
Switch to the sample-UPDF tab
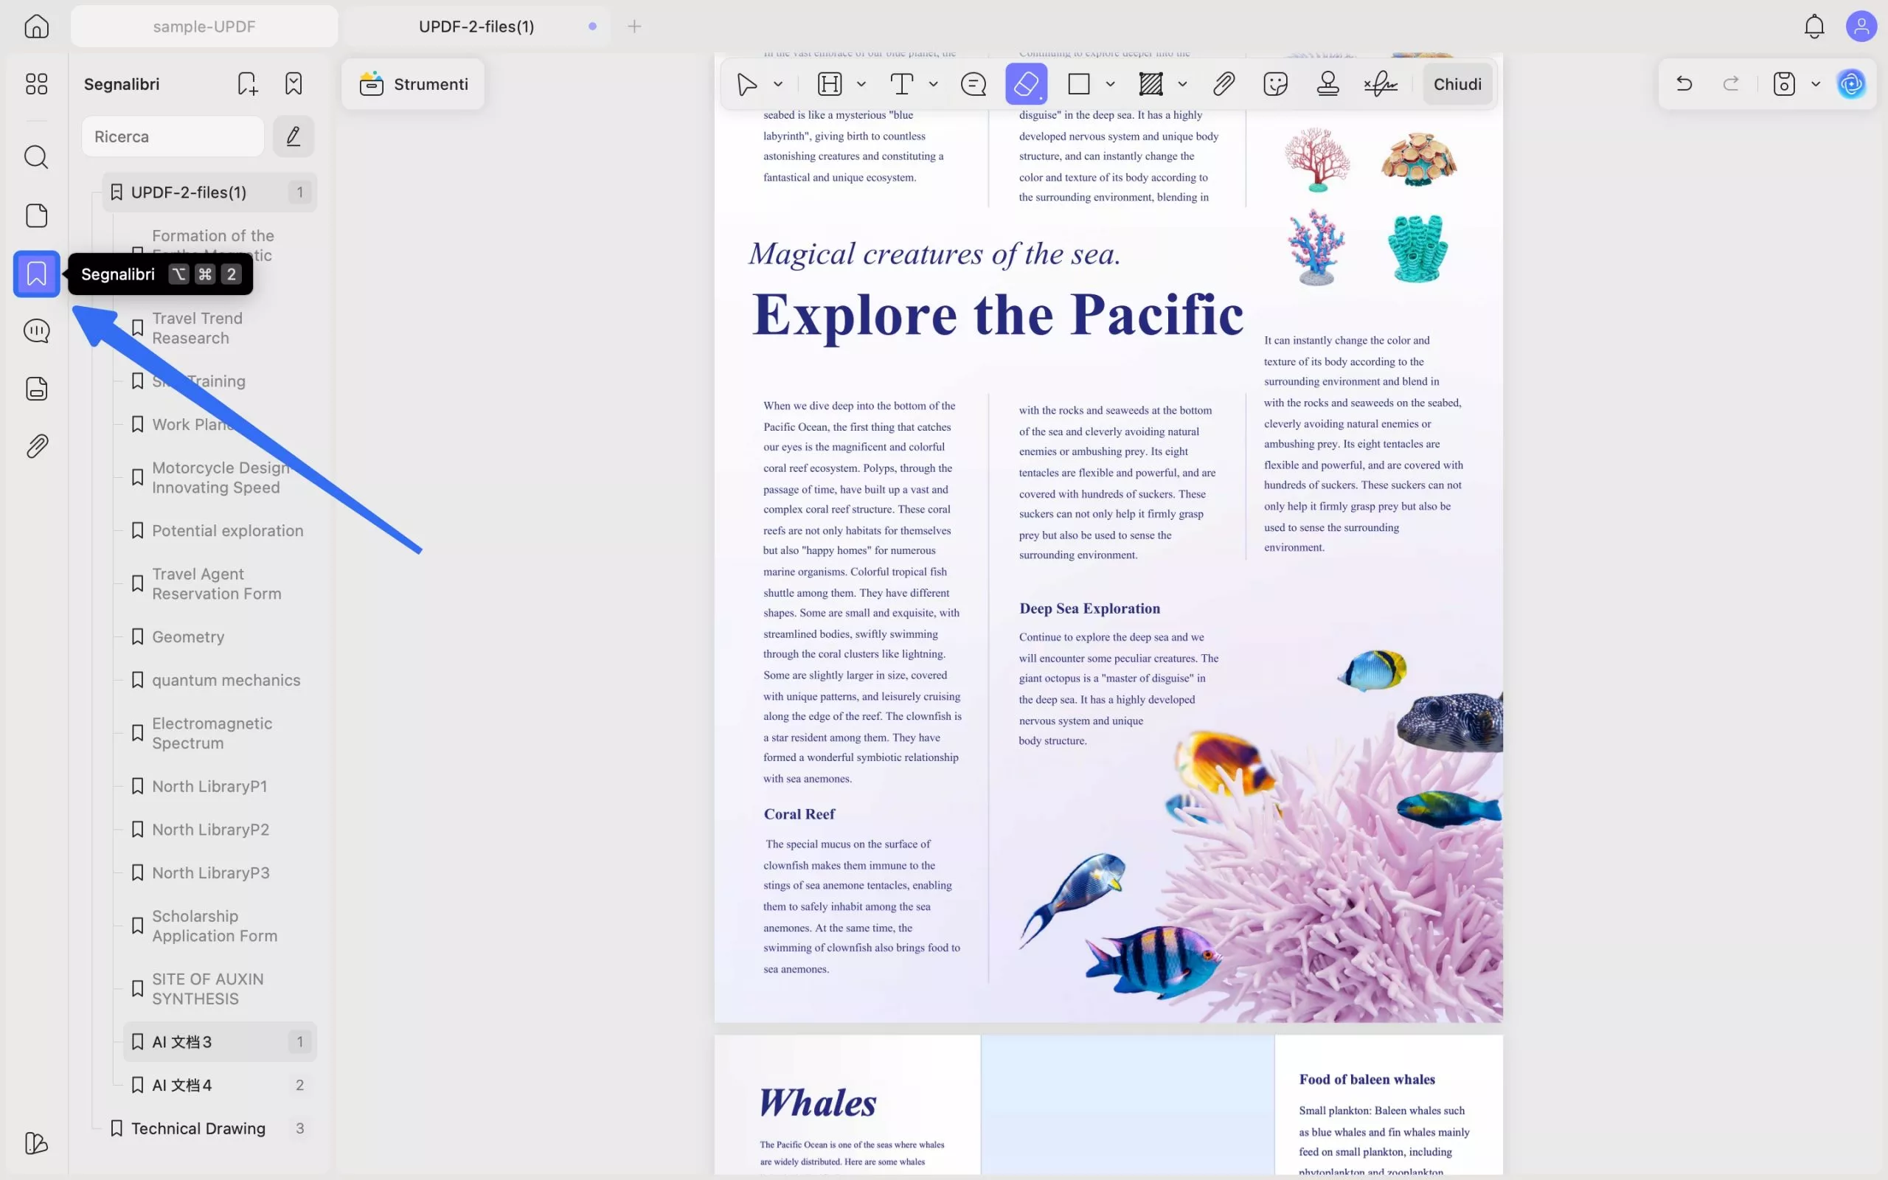tap(204, 27)
